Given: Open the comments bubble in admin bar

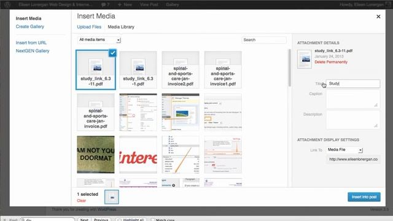Looking at the screenshot, I should point(105,4).
